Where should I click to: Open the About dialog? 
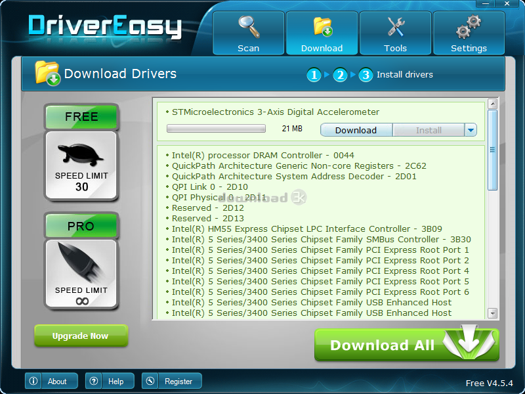[x=51, y=381]
